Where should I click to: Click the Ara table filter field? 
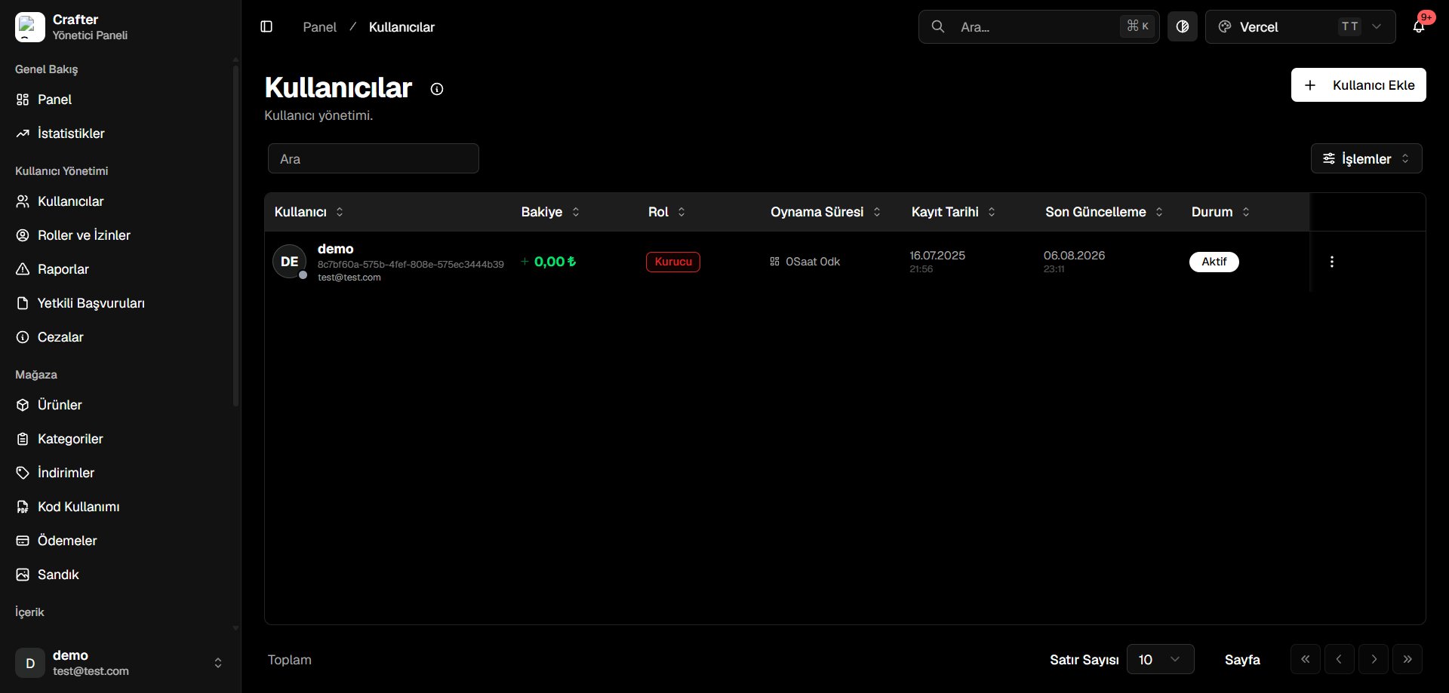374,158
